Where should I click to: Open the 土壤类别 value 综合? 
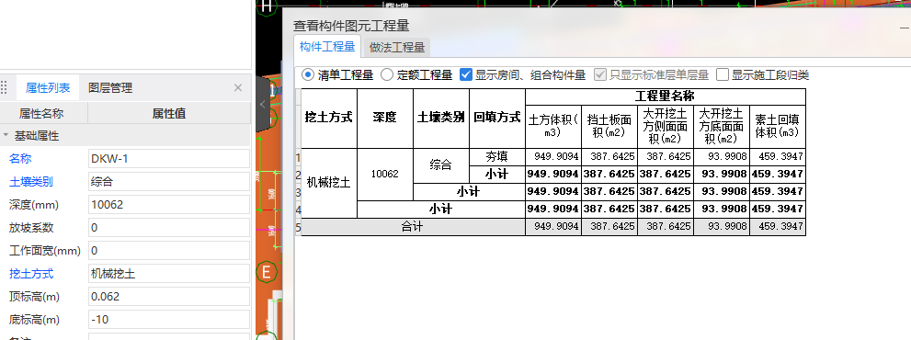[x=169, y=182]
